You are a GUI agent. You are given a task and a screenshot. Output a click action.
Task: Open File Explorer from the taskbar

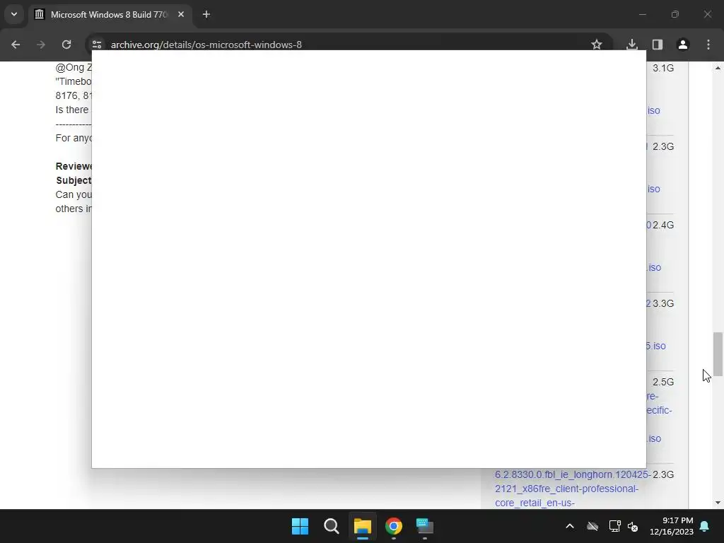[x=363, y=526]
